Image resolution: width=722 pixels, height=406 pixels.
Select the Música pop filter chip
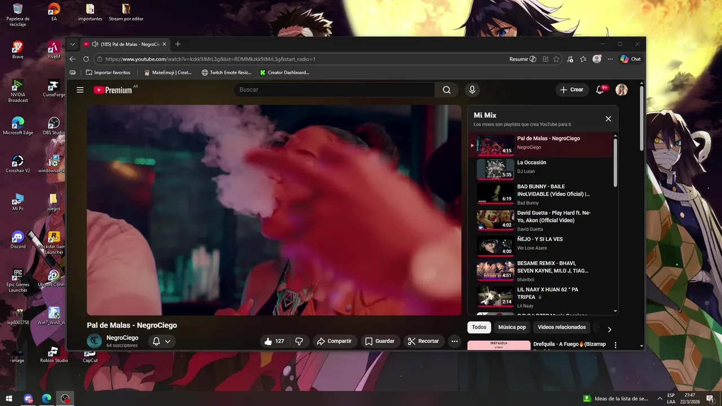pos(512,327)
